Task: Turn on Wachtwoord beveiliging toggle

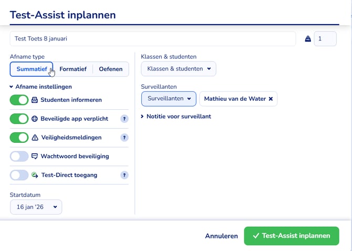Action: (19, 156)
